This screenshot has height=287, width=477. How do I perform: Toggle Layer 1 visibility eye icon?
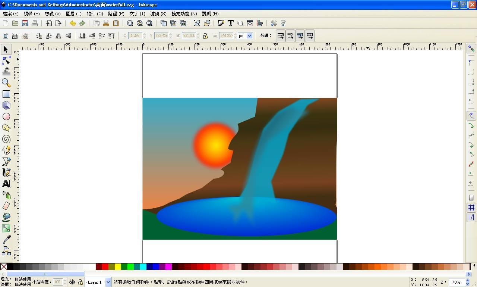click(72, 282)
